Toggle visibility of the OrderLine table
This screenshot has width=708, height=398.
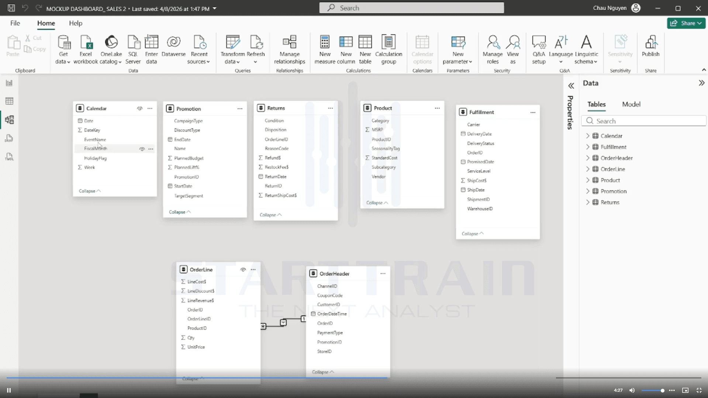pos(243,270)
